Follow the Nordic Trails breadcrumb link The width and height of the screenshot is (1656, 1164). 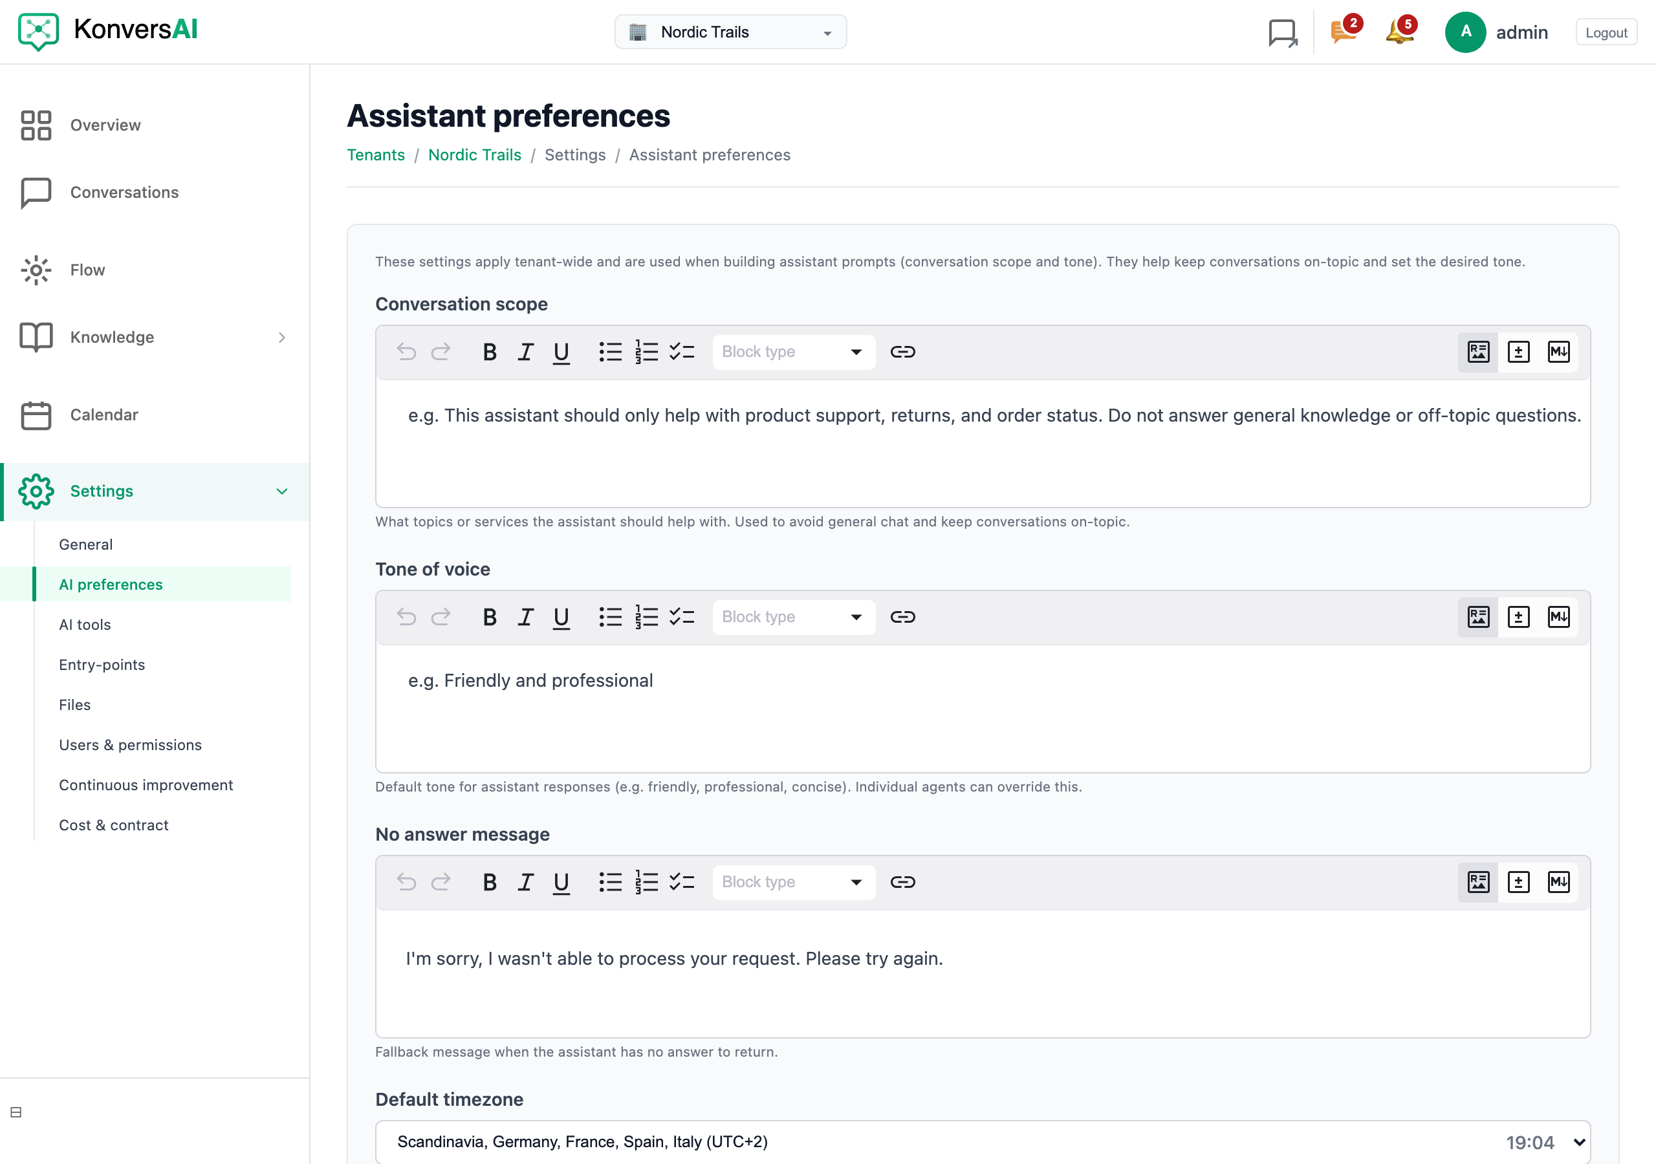coord(475,155)
